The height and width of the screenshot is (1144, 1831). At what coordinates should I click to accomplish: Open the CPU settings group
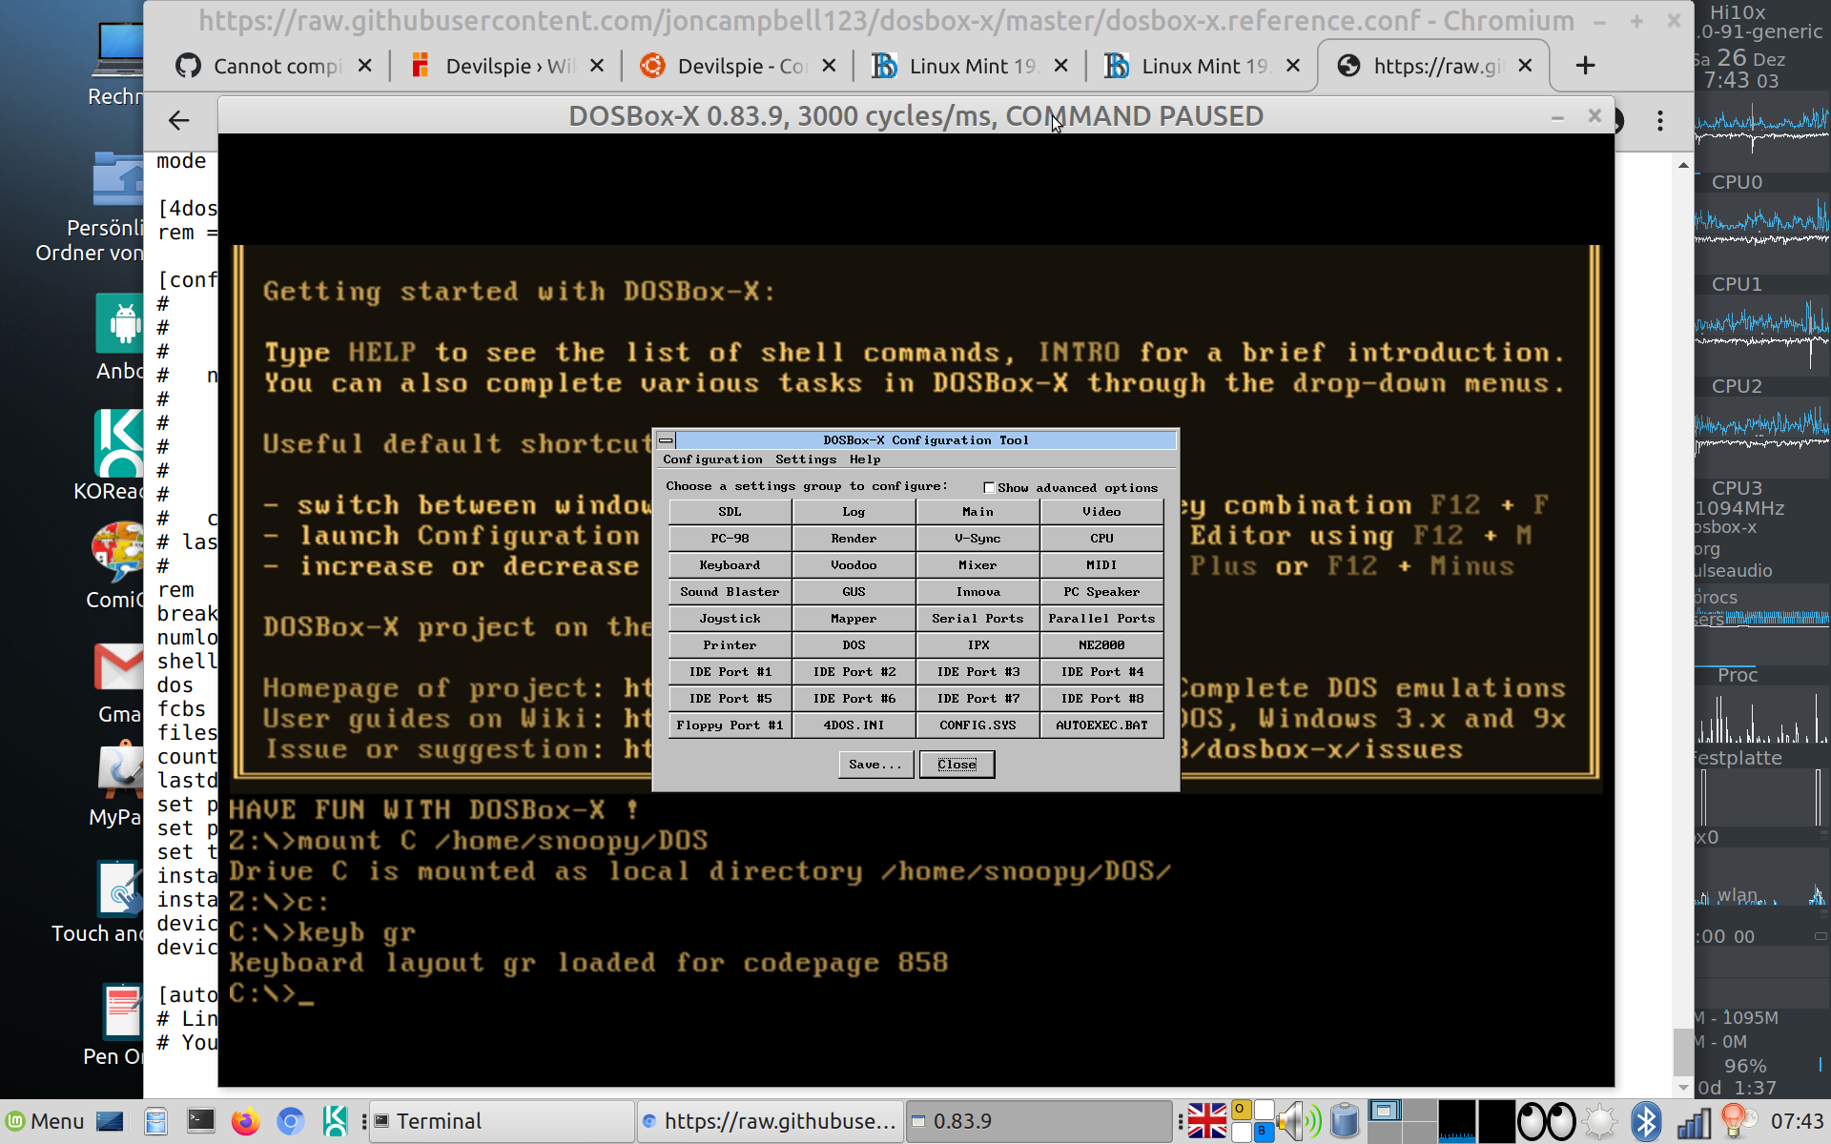[x=1101, y=539]
